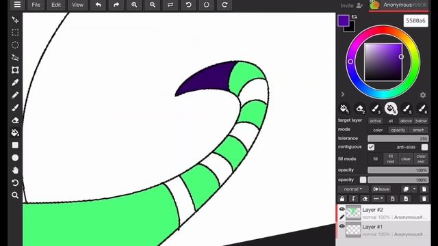This screenshot has width=438, height=246.
Task: Open the File menu
Action: [x=36, y=5]
